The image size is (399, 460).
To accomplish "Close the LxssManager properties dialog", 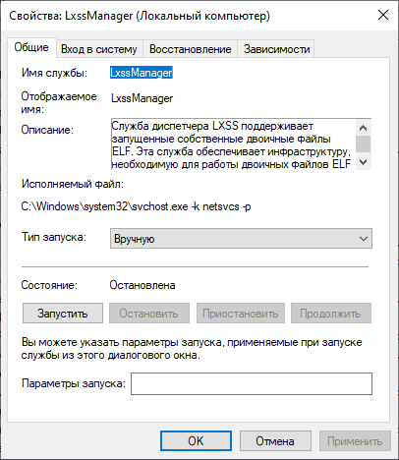I will [383, 15].
